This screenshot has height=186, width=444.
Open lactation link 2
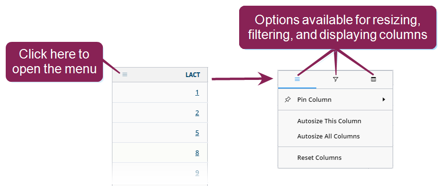tap(197, 113)
